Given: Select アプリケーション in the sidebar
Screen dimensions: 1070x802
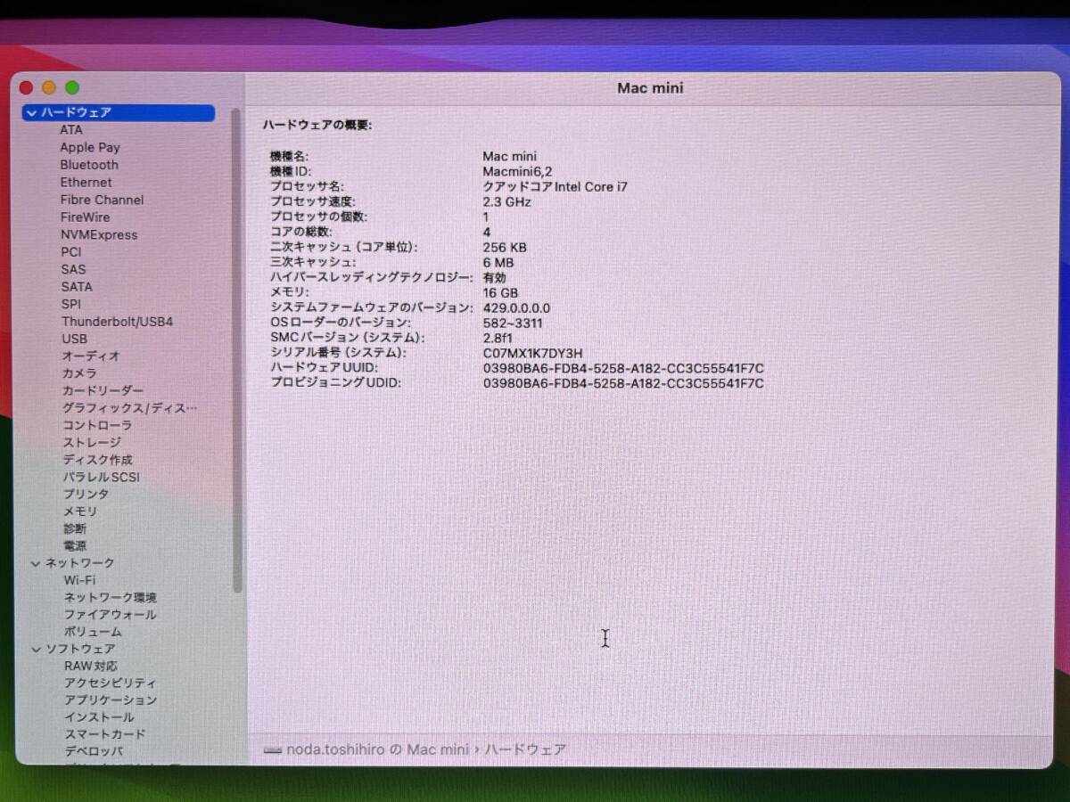Looking at the screenshot, I should (x=111, y=700).
